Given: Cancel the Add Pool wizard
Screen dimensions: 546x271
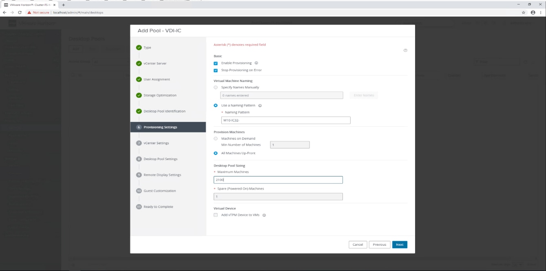Looking at the screenshot, I should (x=358, y=245).
